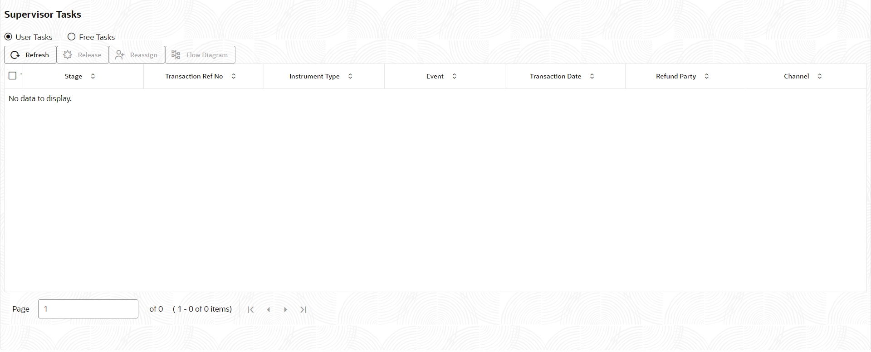Click the Reassign button label

tap(144, 55)
